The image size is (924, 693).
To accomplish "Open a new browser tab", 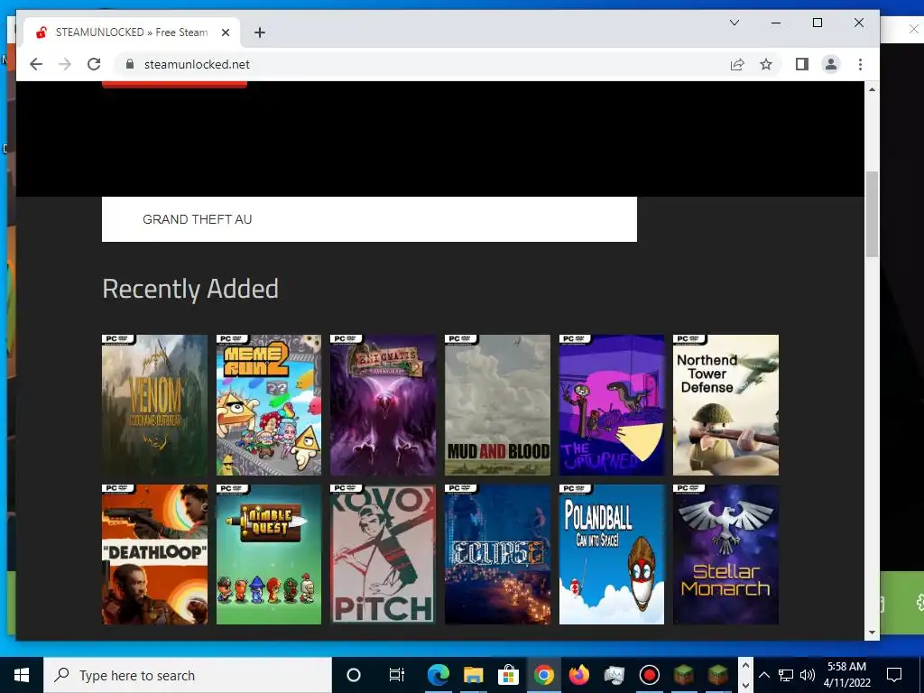I will 260,32.
